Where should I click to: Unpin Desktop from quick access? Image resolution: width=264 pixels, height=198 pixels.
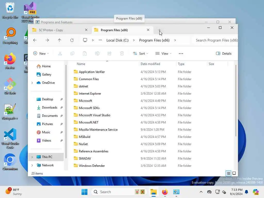pyautogui.click(x=61, y=99)
